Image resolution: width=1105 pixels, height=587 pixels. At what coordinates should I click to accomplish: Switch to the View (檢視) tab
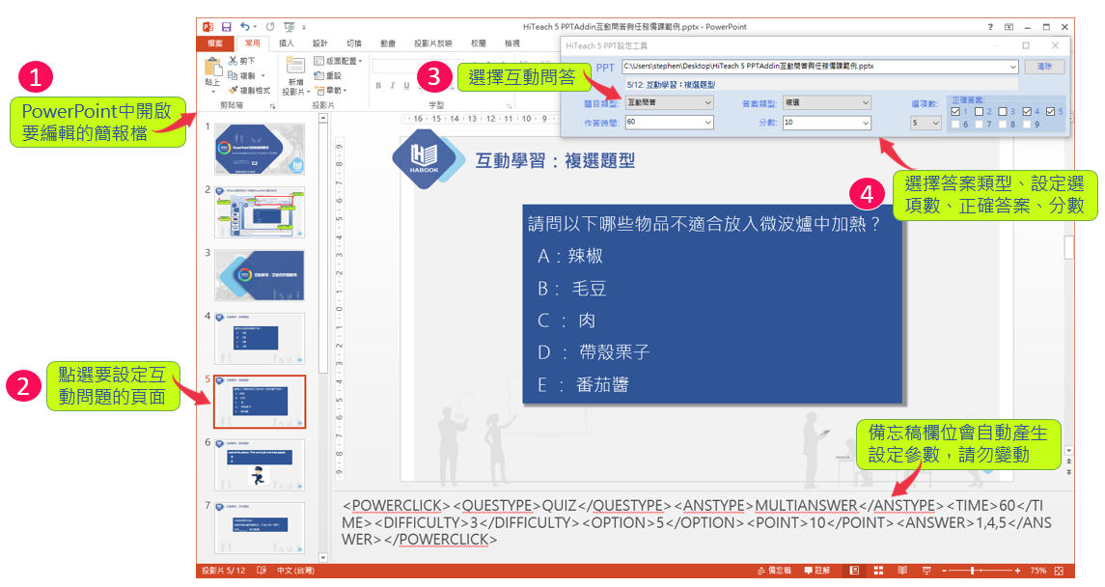point(512,43)
